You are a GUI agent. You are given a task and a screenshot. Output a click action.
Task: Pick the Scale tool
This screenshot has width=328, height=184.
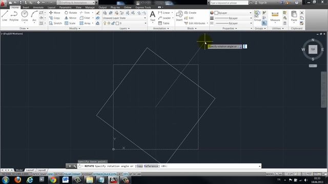point(70,24)
